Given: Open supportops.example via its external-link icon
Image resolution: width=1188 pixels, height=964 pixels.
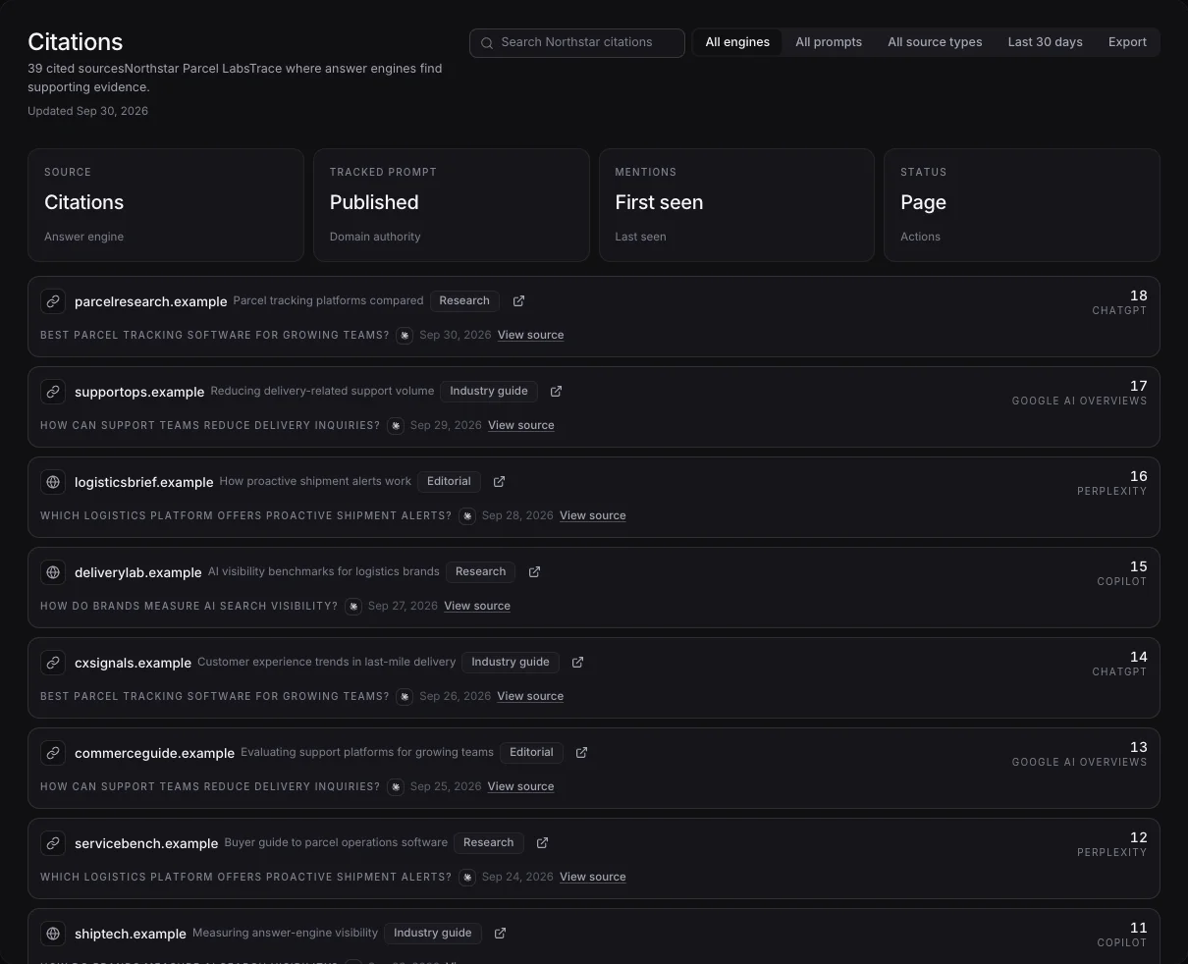Looking at the screenshot, I should point(557,392).
